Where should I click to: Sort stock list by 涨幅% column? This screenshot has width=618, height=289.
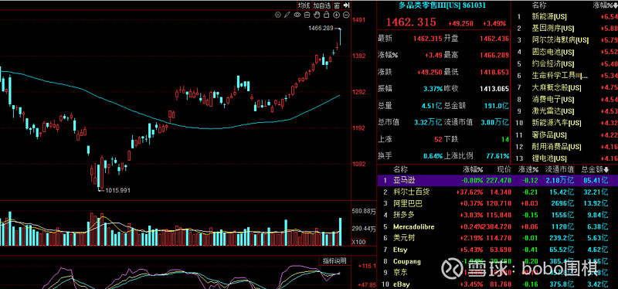click(x=473, y=169)
